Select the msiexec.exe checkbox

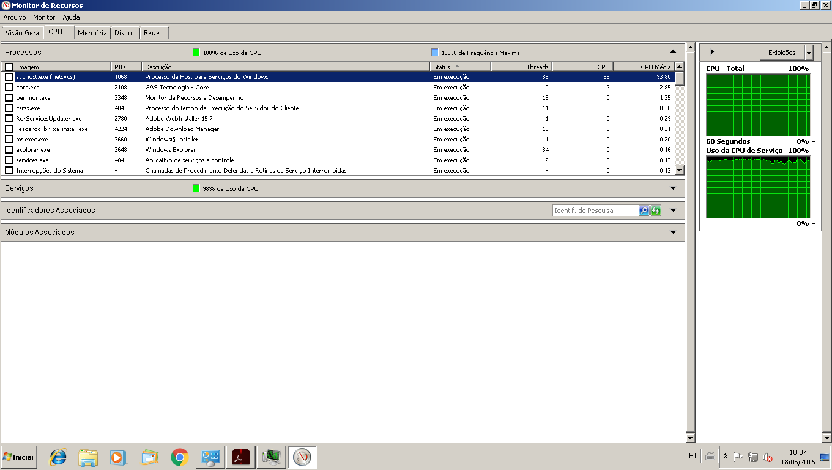(9, 140)
